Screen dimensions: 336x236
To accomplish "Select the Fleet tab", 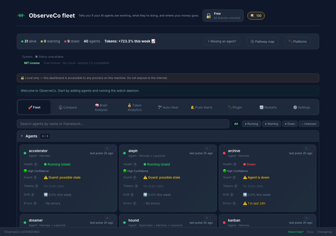I will (x=34, y=107).
